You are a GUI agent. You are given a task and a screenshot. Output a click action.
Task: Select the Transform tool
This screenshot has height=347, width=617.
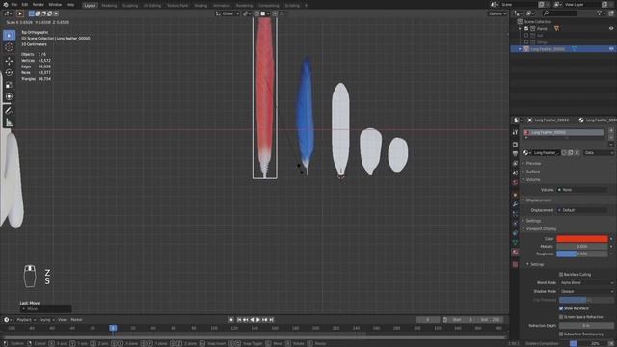tap(9, 96)
